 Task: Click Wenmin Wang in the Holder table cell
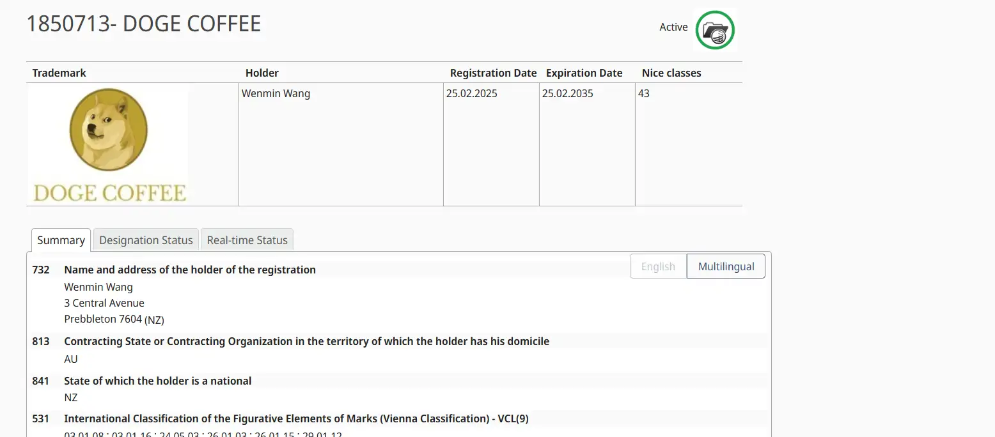point(276,93)
